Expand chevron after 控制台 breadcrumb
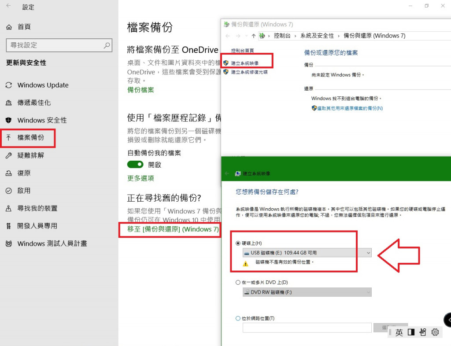The height and width of the screenshot is (346, 451). [296, 36]
